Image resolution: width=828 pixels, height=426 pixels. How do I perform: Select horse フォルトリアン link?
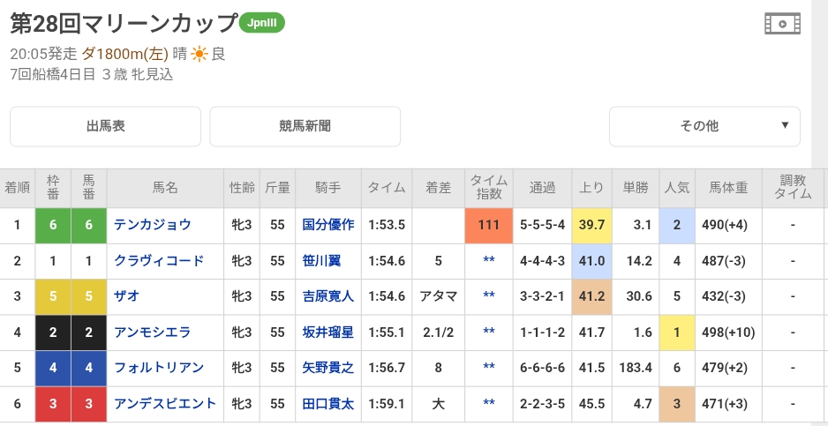click(x=159, y=369)
